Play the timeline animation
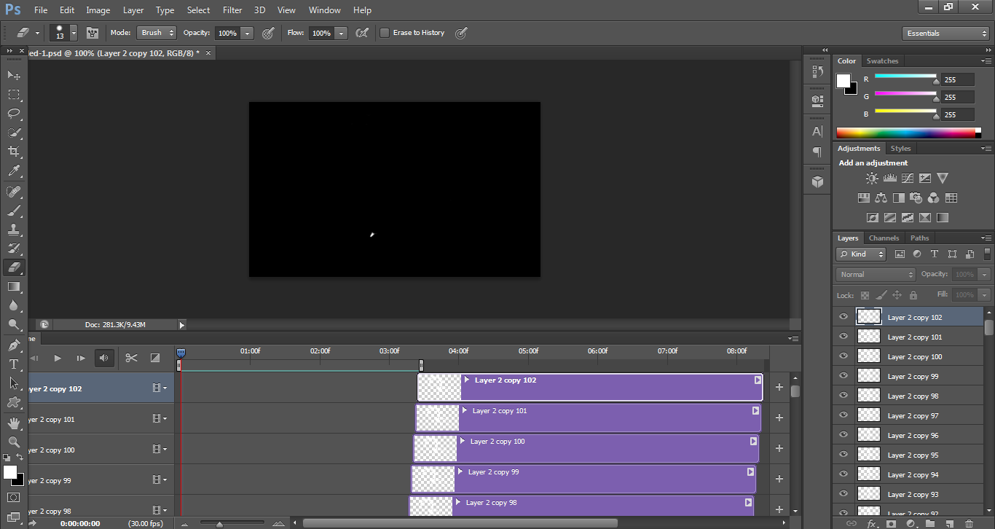 coord(58,358)
